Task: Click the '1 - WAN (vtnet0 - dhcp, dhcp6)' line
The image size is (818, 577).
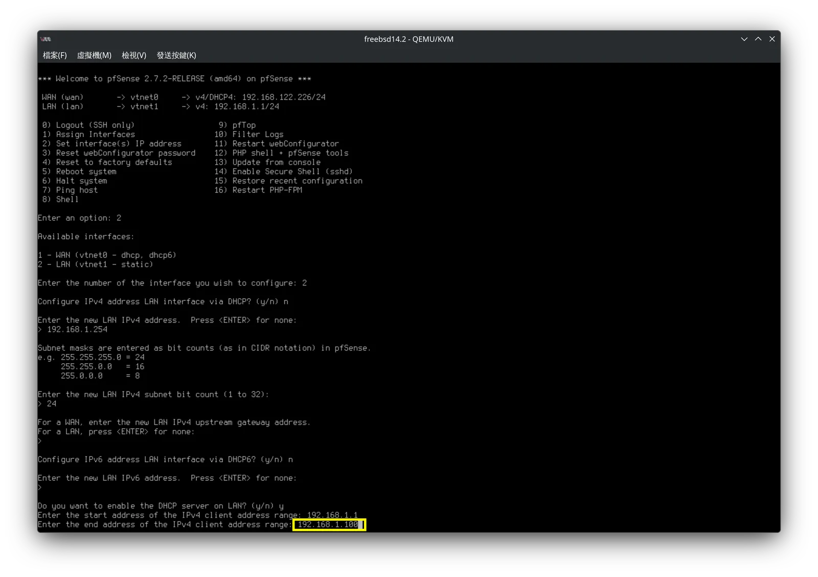Action: click(107, 255)
